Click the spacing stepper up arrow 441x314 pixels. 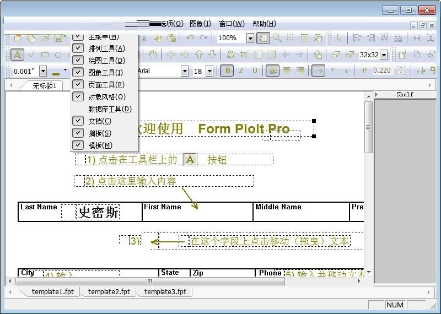(x=401, y=68)
